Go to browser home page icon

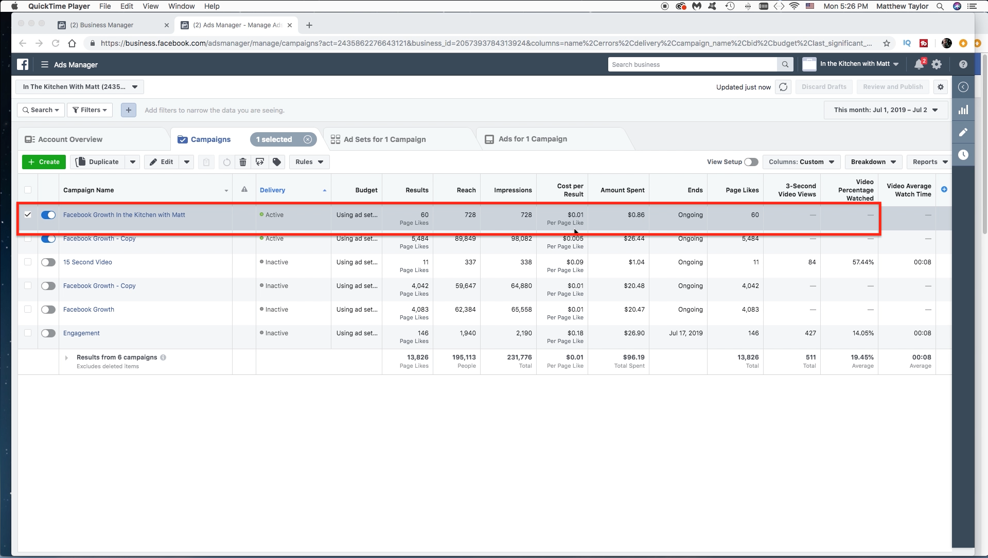click(x=72, y=43)
